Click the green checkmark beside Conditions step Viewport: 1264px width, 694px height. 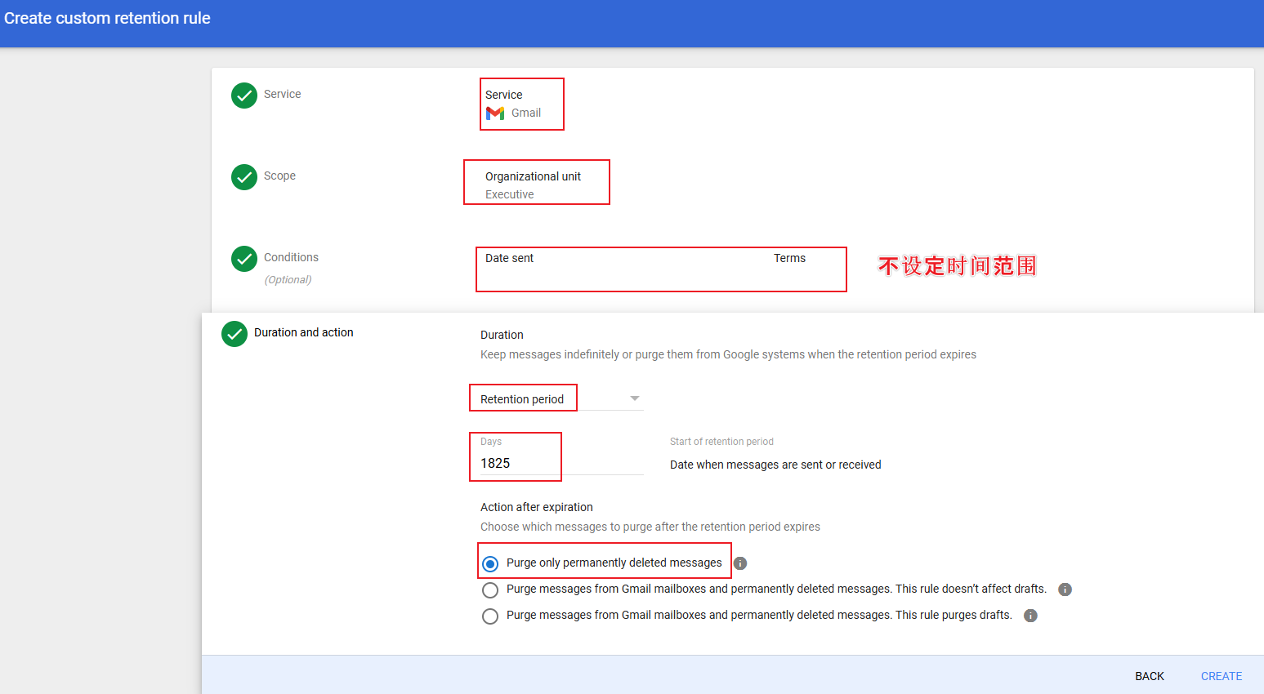(x=244, y=259)
